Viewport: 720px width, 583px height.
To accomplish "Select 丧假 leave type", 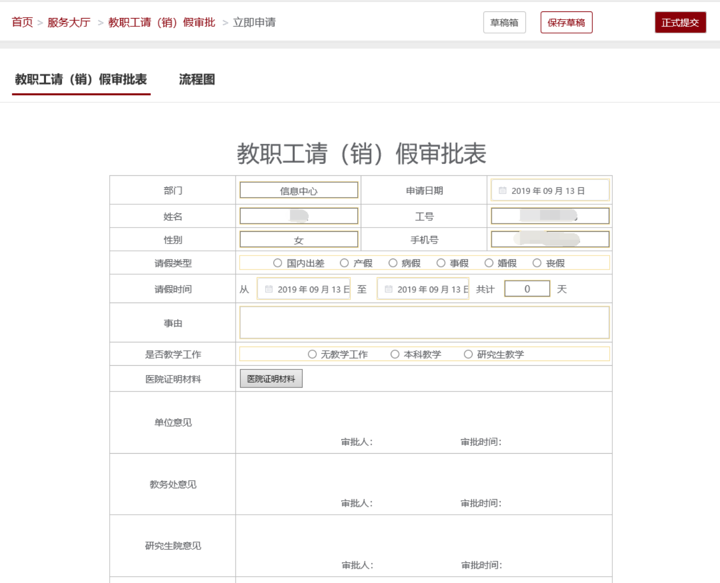I will [537, 263].
